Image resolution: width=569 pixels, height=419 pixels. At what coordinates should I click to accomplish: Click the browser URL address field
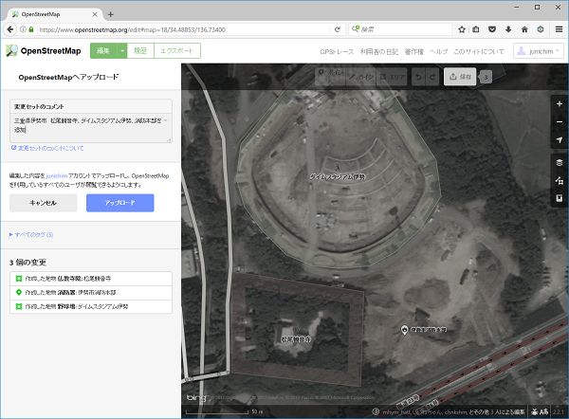pos(183,29)
